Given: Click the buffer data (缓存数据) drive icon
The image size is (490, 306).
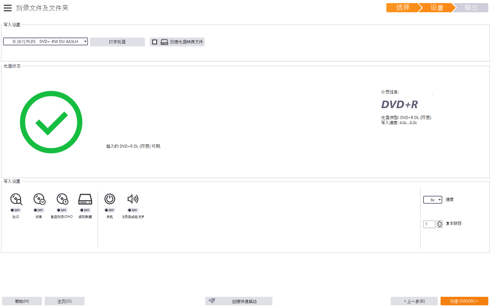Looking at the screenshot, I should coord(85,199).
